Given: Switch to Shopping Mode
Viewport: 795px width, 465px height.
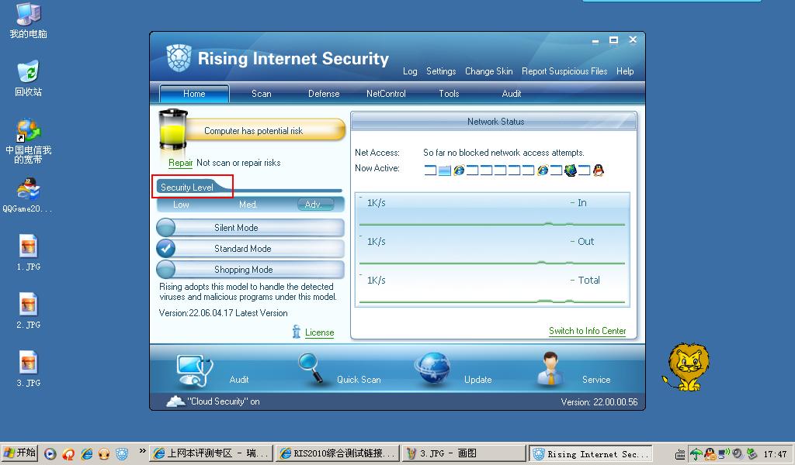Looking at the screenshot, I should click(x=251, y=269).
